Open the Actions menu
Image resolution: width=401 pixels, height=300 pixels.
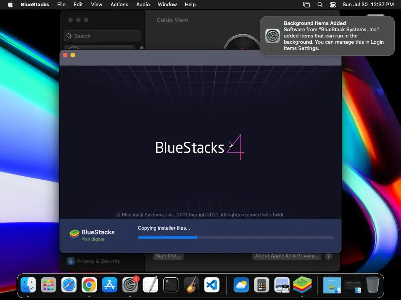point(119,5)
